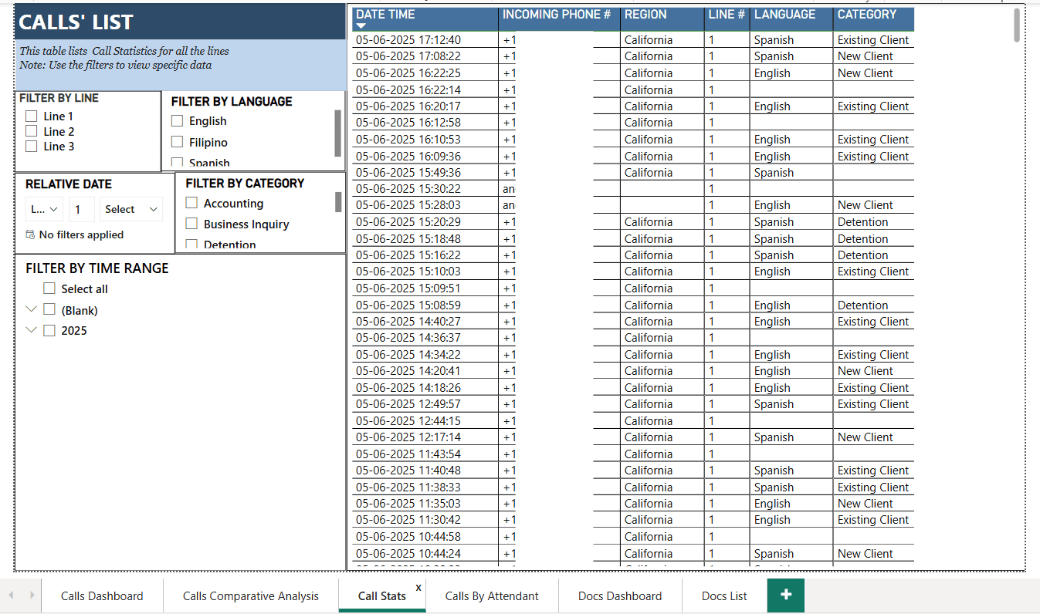Check the Line 1 filter box
This screenshot has width=1040, height=614.
pyautogui.click(x=32, y=116)
